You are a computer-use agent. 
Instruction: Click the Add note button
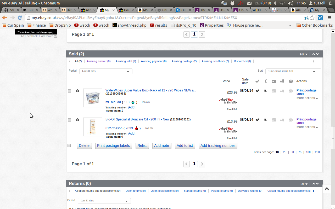[162, 146]
